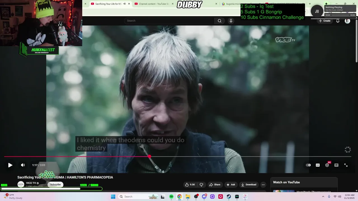This screenshot has width=358, height=201.
Task: Toggle closed captions (CC) on the player
Action: (318, 165)
